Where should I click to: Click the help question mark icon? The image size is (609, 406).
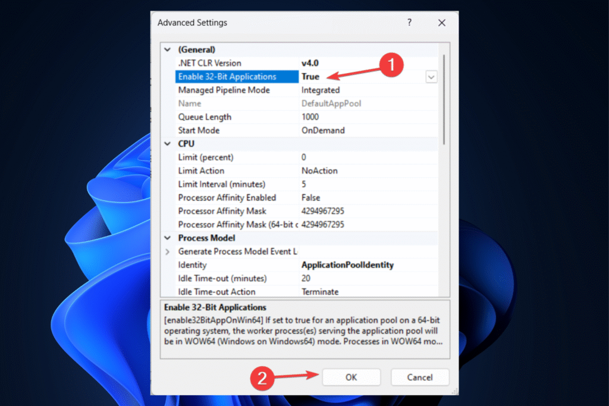(409, 23)
